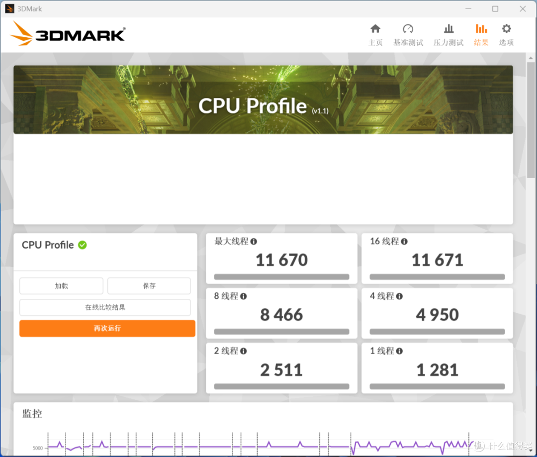Image resolution: width=537 pixels, height=457 pixels.
Task: Show info for 16 线程 score
Action: click(x=404, y=242)
